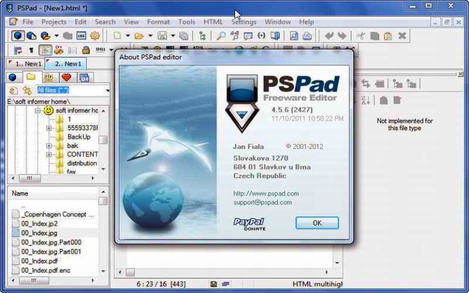Open the project icon dropdown arrow
Screen dimensions: 469x293
point(56,36)
